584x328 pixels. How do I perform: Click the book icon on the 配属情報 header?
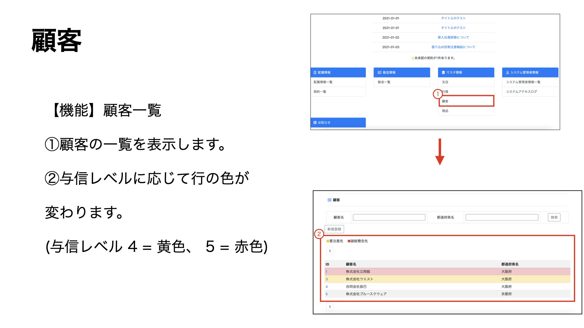pos(315,72)
